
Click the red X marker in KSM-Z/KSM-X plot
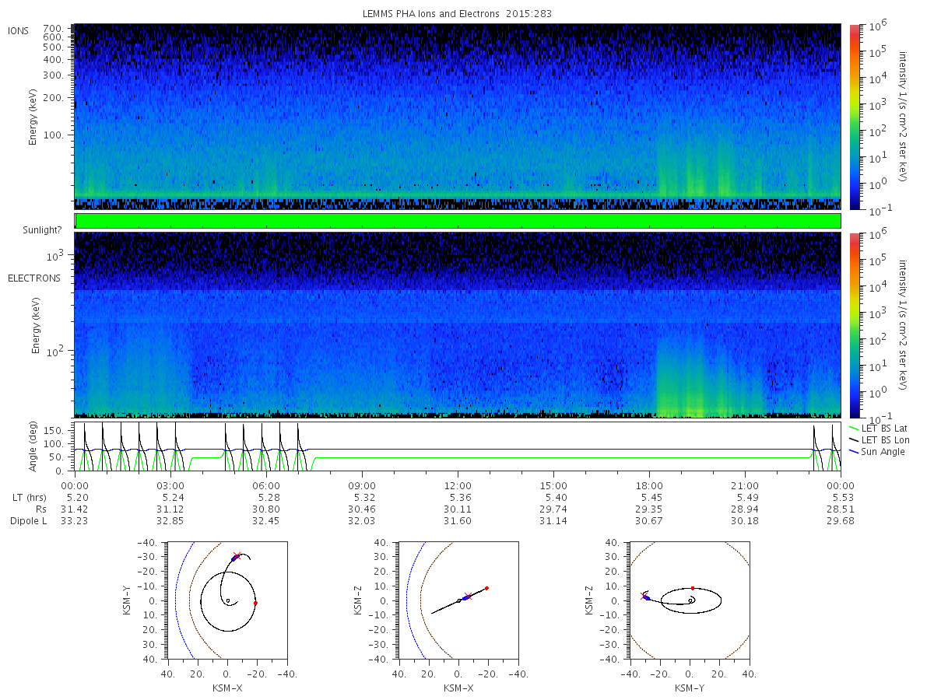click(x=467, y=597)
